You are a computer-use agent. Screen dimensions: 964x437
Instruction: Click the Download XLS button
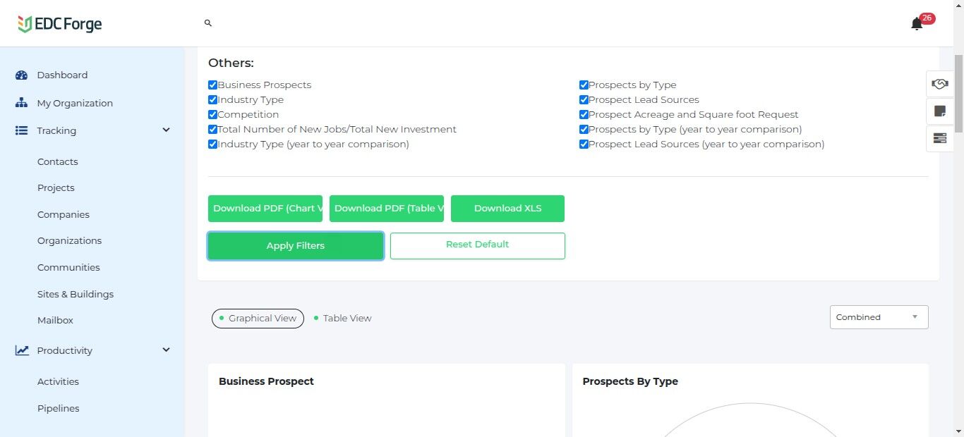[507, 209]
